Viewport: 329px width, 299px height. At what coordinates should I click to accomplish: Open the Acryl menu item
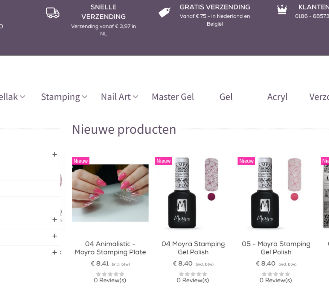point(277,97)
